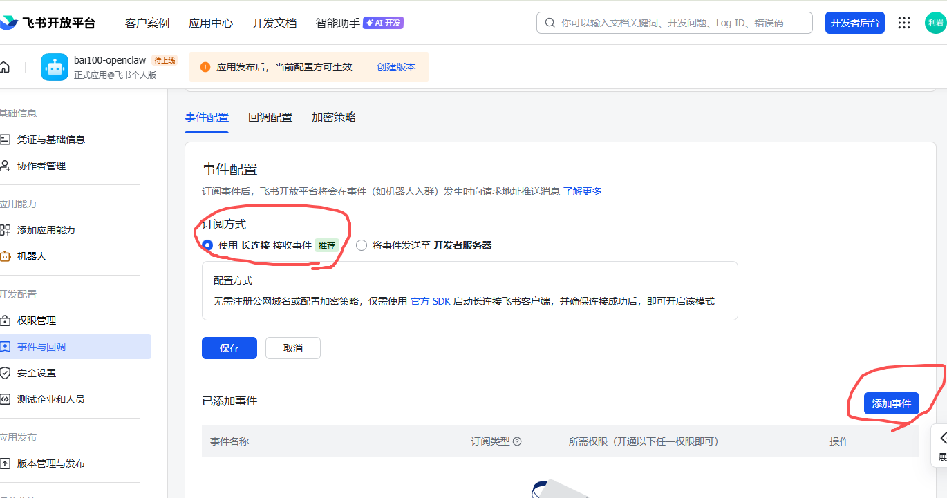Click the help icon beside 订阅类型
This screenshot has width=947, height=498.
point(517,441)
